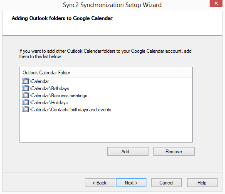Click the calendar icon beside \Calendar

(25, 81)
